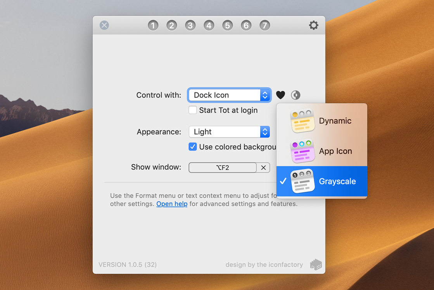Click the half-circle icon style button

[x=296, y=95]
